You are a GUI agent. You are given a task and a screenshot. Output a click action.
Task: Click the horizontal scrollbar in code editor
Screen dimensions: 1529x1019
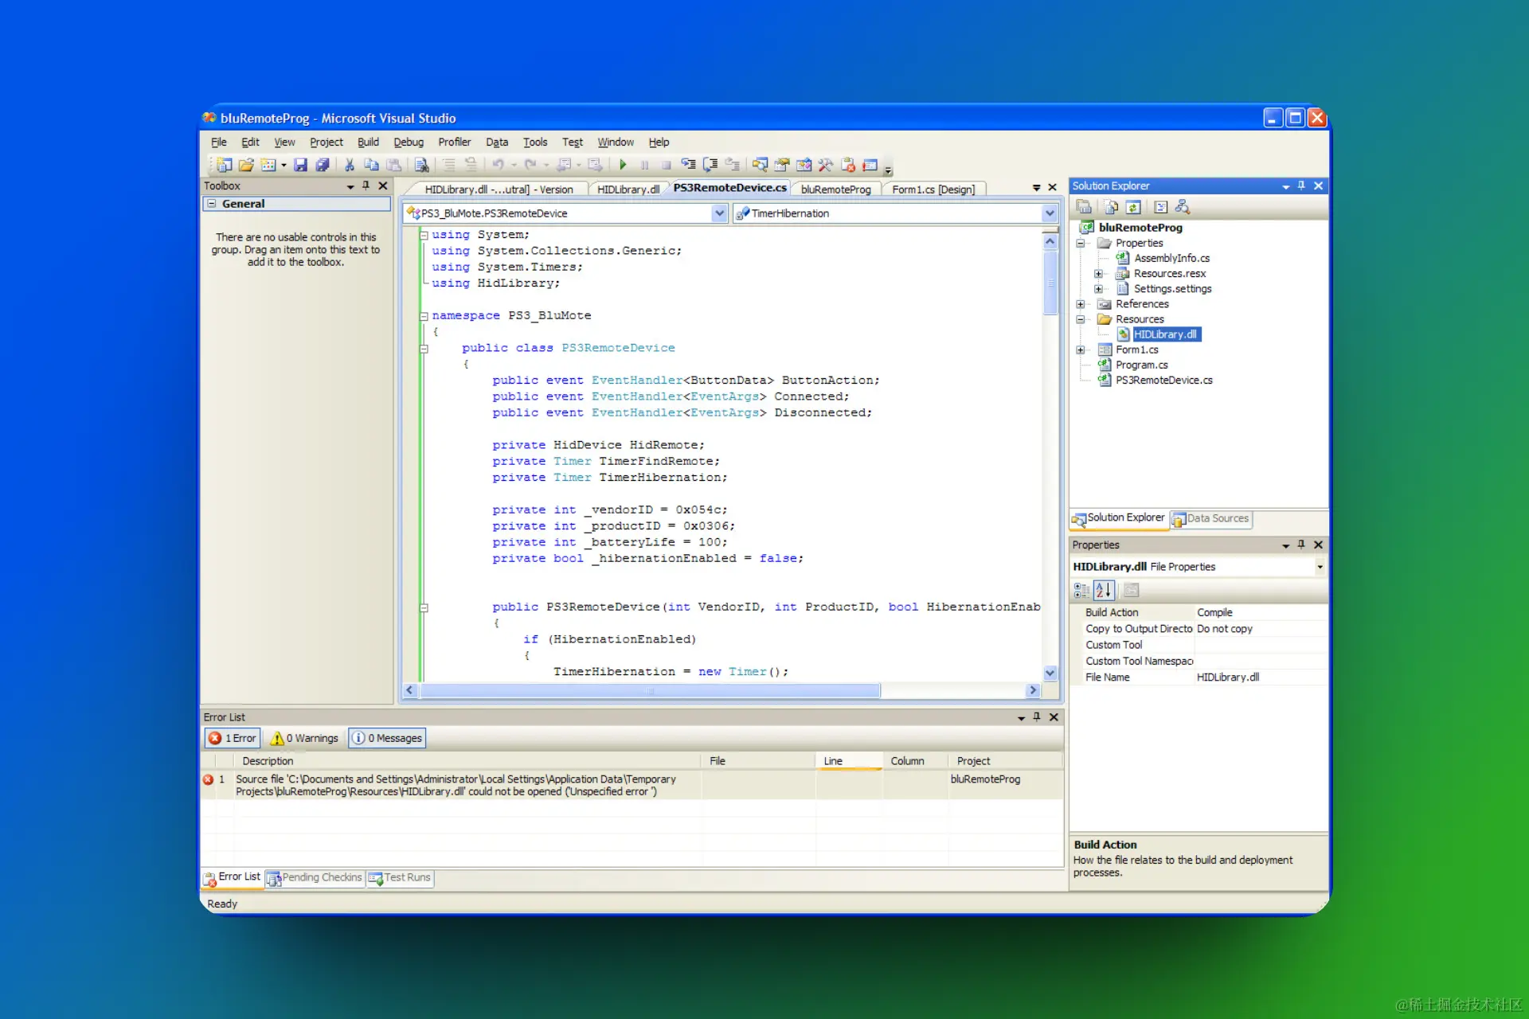tap(649, 690)
